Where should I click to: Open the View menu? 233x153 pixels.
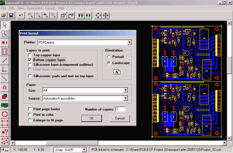pyautogui.click(x=20, y=8)
